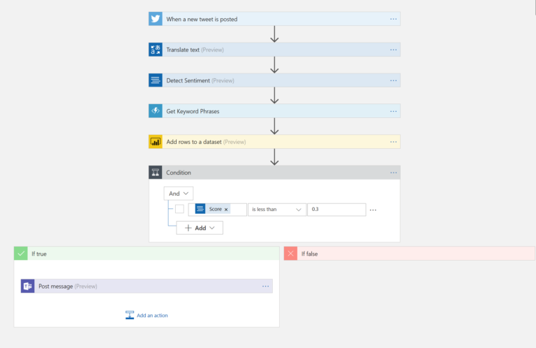This screenshot has height=348, width=536.
Task: Open the ellipsis menu for Translate text
Action: (x=394, y=50)
